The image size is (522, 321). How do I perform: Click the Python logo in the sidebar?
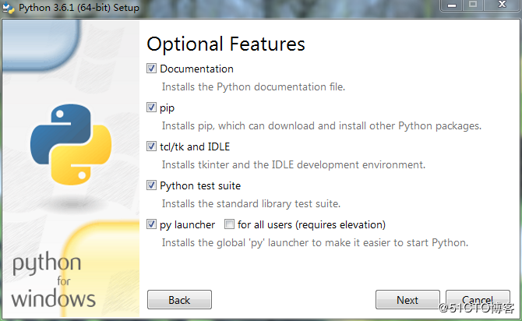click(71, 144)
